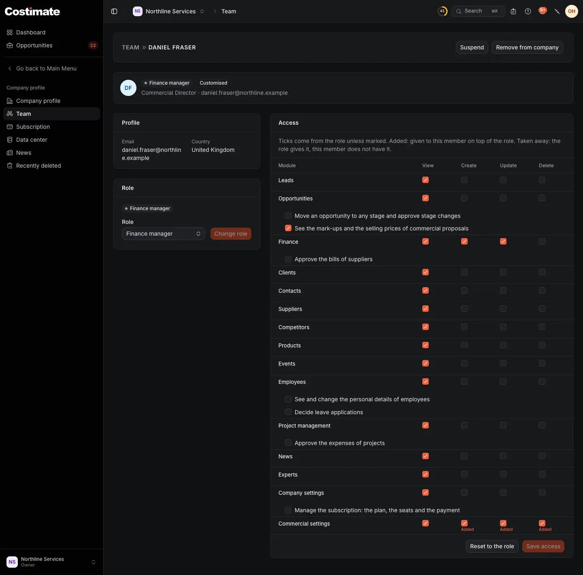This screenshot has width=583, height=575.
Task: Enable Update permission for Clients
Action: (x=503, y=272)
